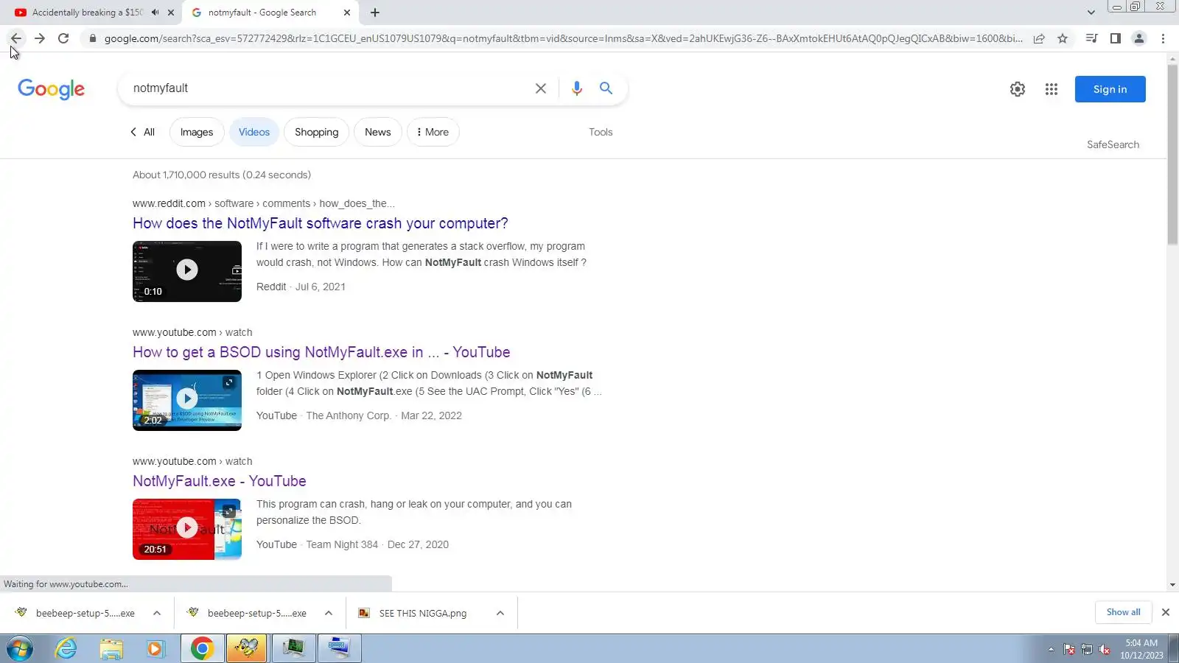Mute the YouTube tab audio icon
This screenshot has width=1179, height=663.
pyautogui.click(x=155, y=13)
